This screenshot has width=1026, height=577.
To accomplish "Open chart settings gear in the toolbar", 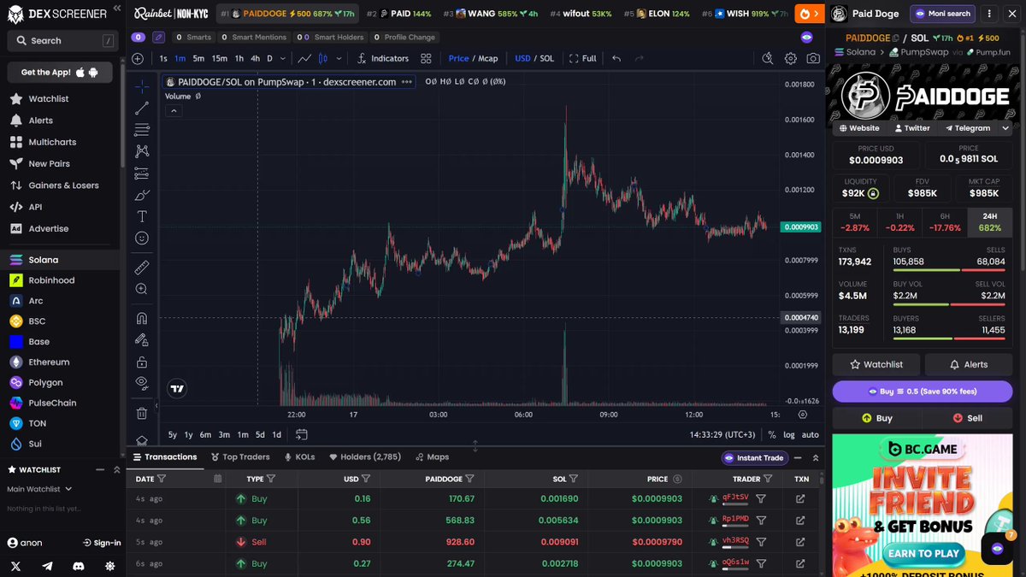I will (x=791, y=58).
